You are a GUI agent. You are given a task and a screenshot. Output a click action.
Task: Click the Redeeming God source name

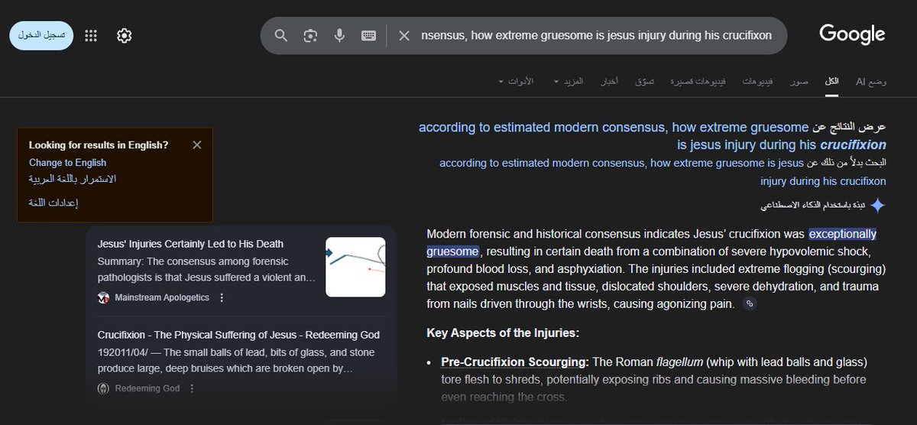click(x=147, y=388)
